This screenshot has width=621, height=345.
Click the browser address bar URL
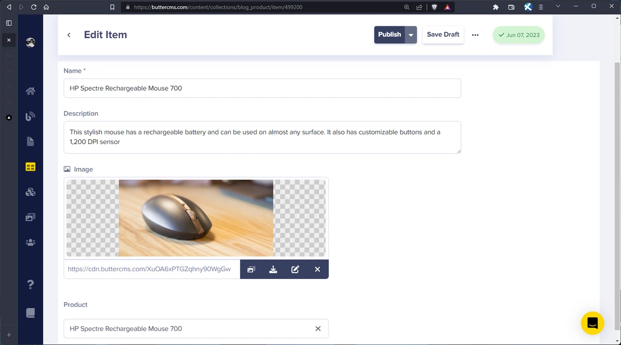pyautogui.click(x=218, y=7)
